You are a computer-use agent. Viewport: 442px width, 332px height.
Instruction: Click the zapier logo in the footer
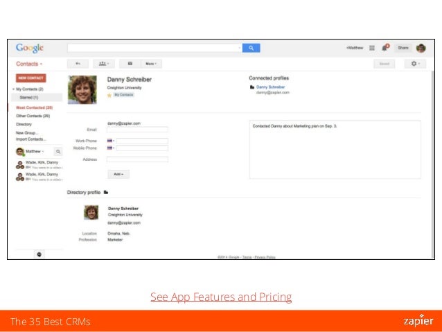(418, 321)
